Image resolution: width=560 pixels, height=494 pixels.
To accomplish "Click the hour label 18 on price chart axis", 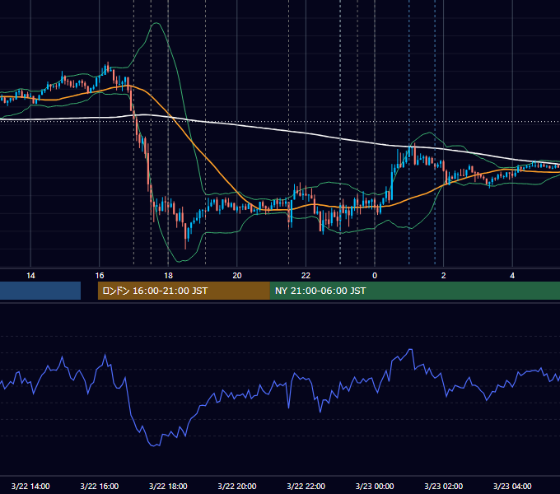I will [x=168, y=276].
